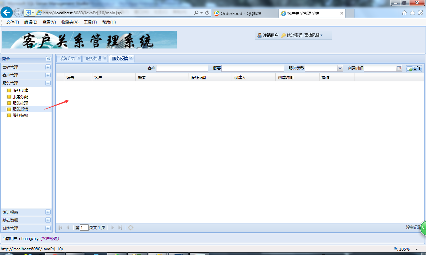Screen dimensions: 426x255
Task: Click the page number input field
Action: click(x=84, y=227)
